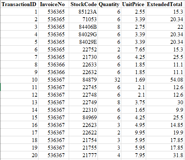
Task: Select the UnitPrice header cell
Action: coord(134,4)
